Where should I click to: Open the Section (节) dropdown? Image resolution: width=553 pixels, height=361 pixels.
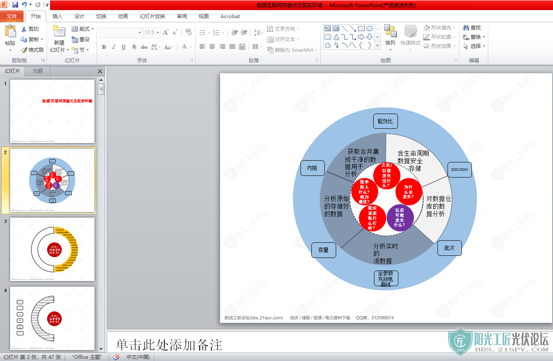pyautogui.click(x=81, y=50)
